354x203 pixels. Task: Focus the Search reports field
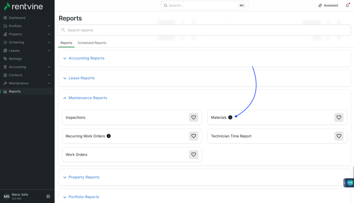coord(204,30)
